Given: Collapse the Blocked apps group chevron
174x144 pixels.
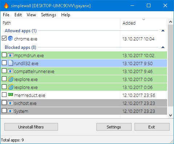Looking at the screenshot, I should tap(163, 47).
